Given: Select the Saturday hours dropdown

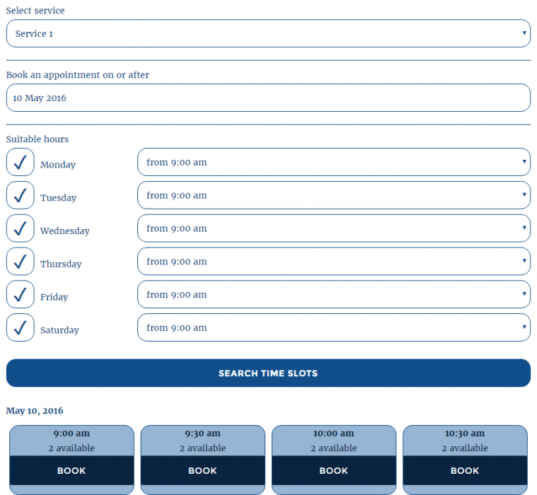Looking at the screenshot, I should [x=333, y=327].
